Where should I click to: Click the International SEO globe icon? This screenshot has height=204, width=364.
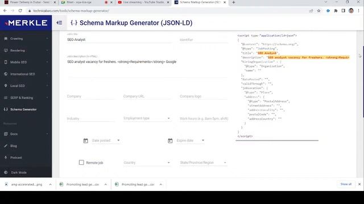(6, 74)
